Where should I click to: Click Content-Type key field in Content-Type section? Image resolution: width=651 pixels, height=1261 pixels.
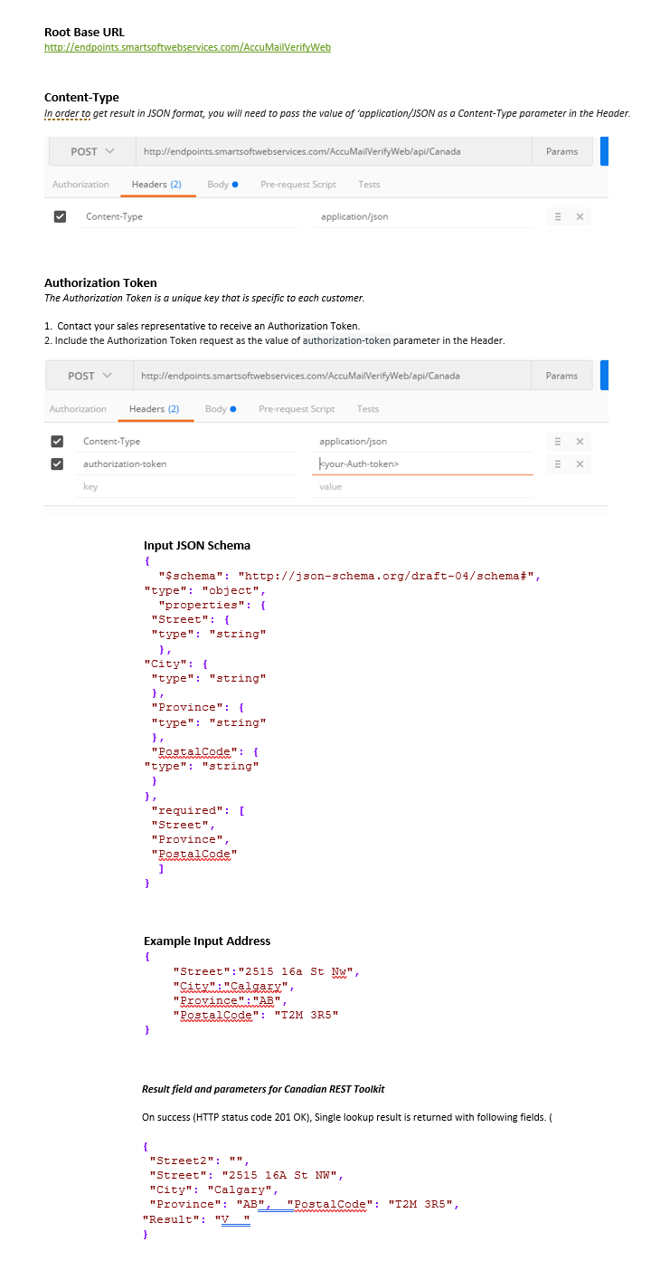point(187,216)
